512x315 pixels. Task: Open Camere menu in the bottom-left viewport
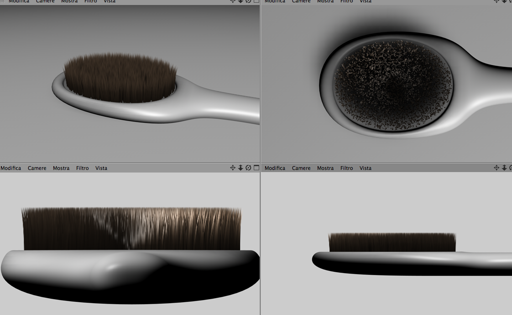(x=37, y=168)
